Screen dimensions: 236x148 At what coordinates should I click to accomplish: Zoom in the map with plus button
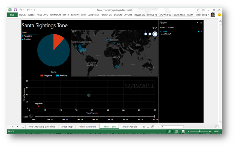[150, 34]
